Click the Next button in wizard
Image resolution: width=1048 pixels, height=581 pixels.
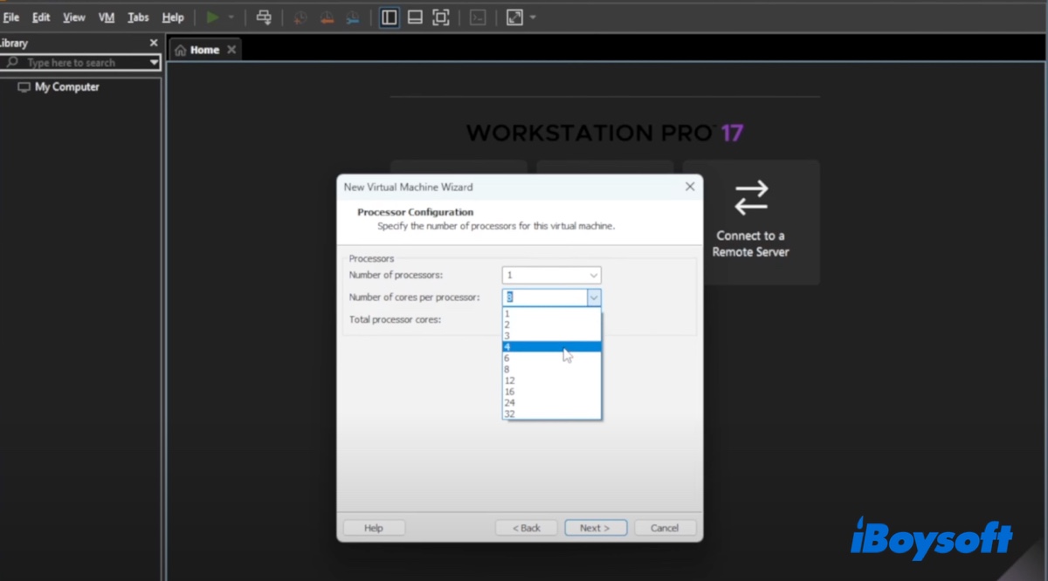[595, 528]
